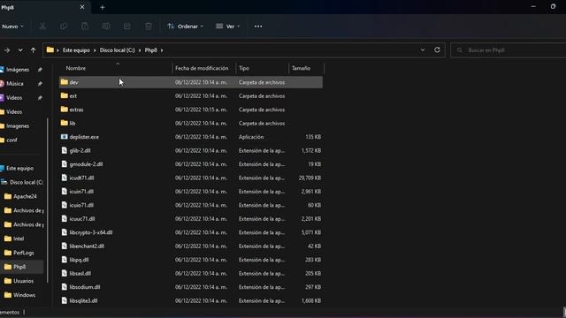566x318 pixels.
Task: Click the forward navigation arrow
Action: [7, 50]
